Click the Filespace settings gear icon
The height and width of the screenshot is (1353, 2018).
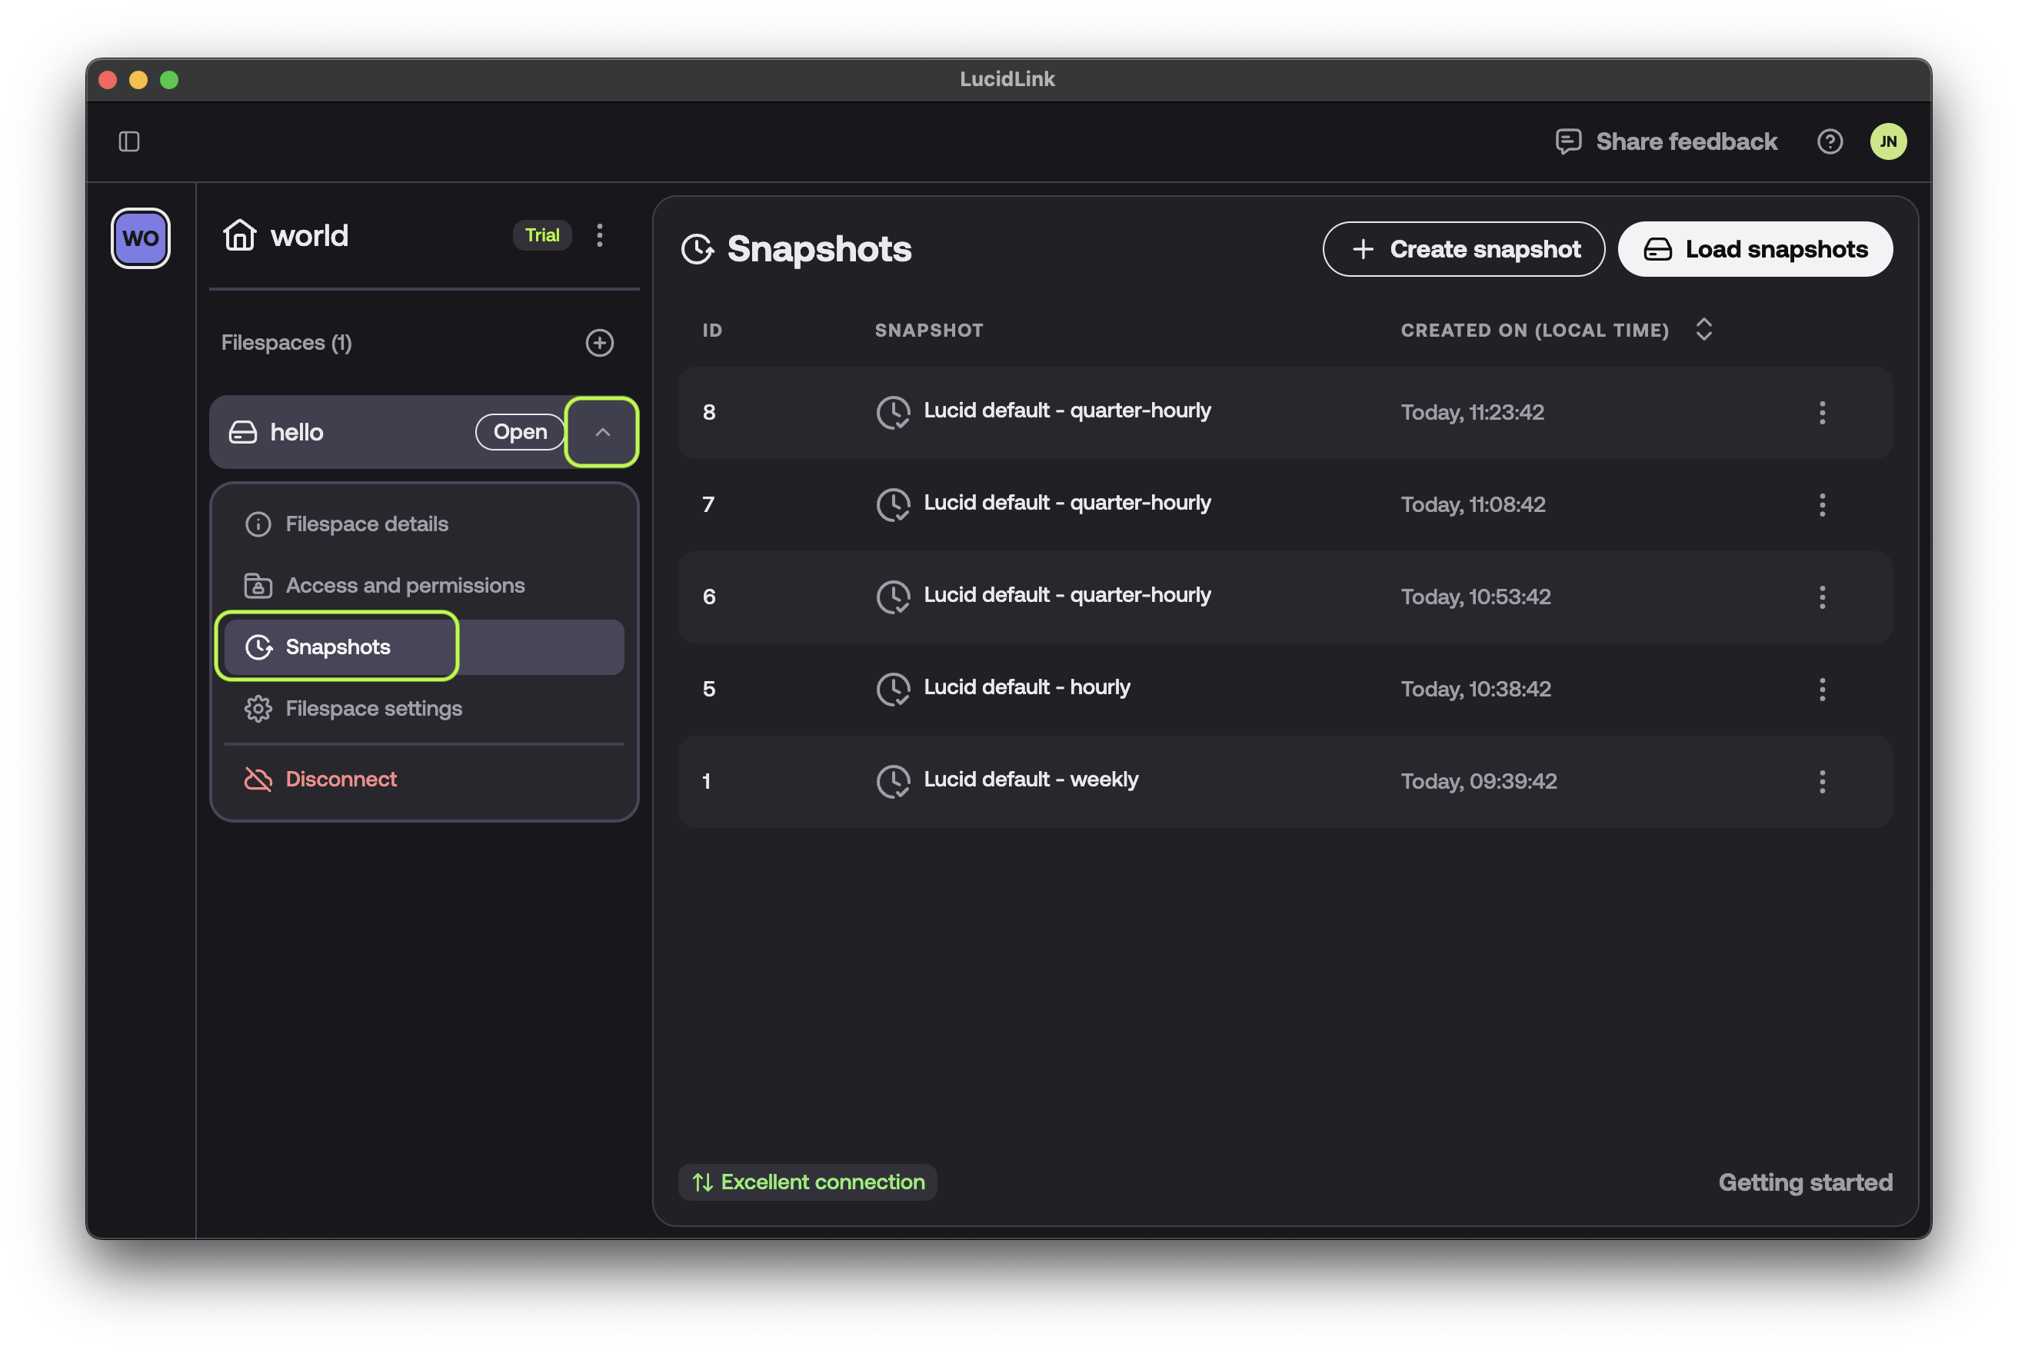click(x=257, y=709)
